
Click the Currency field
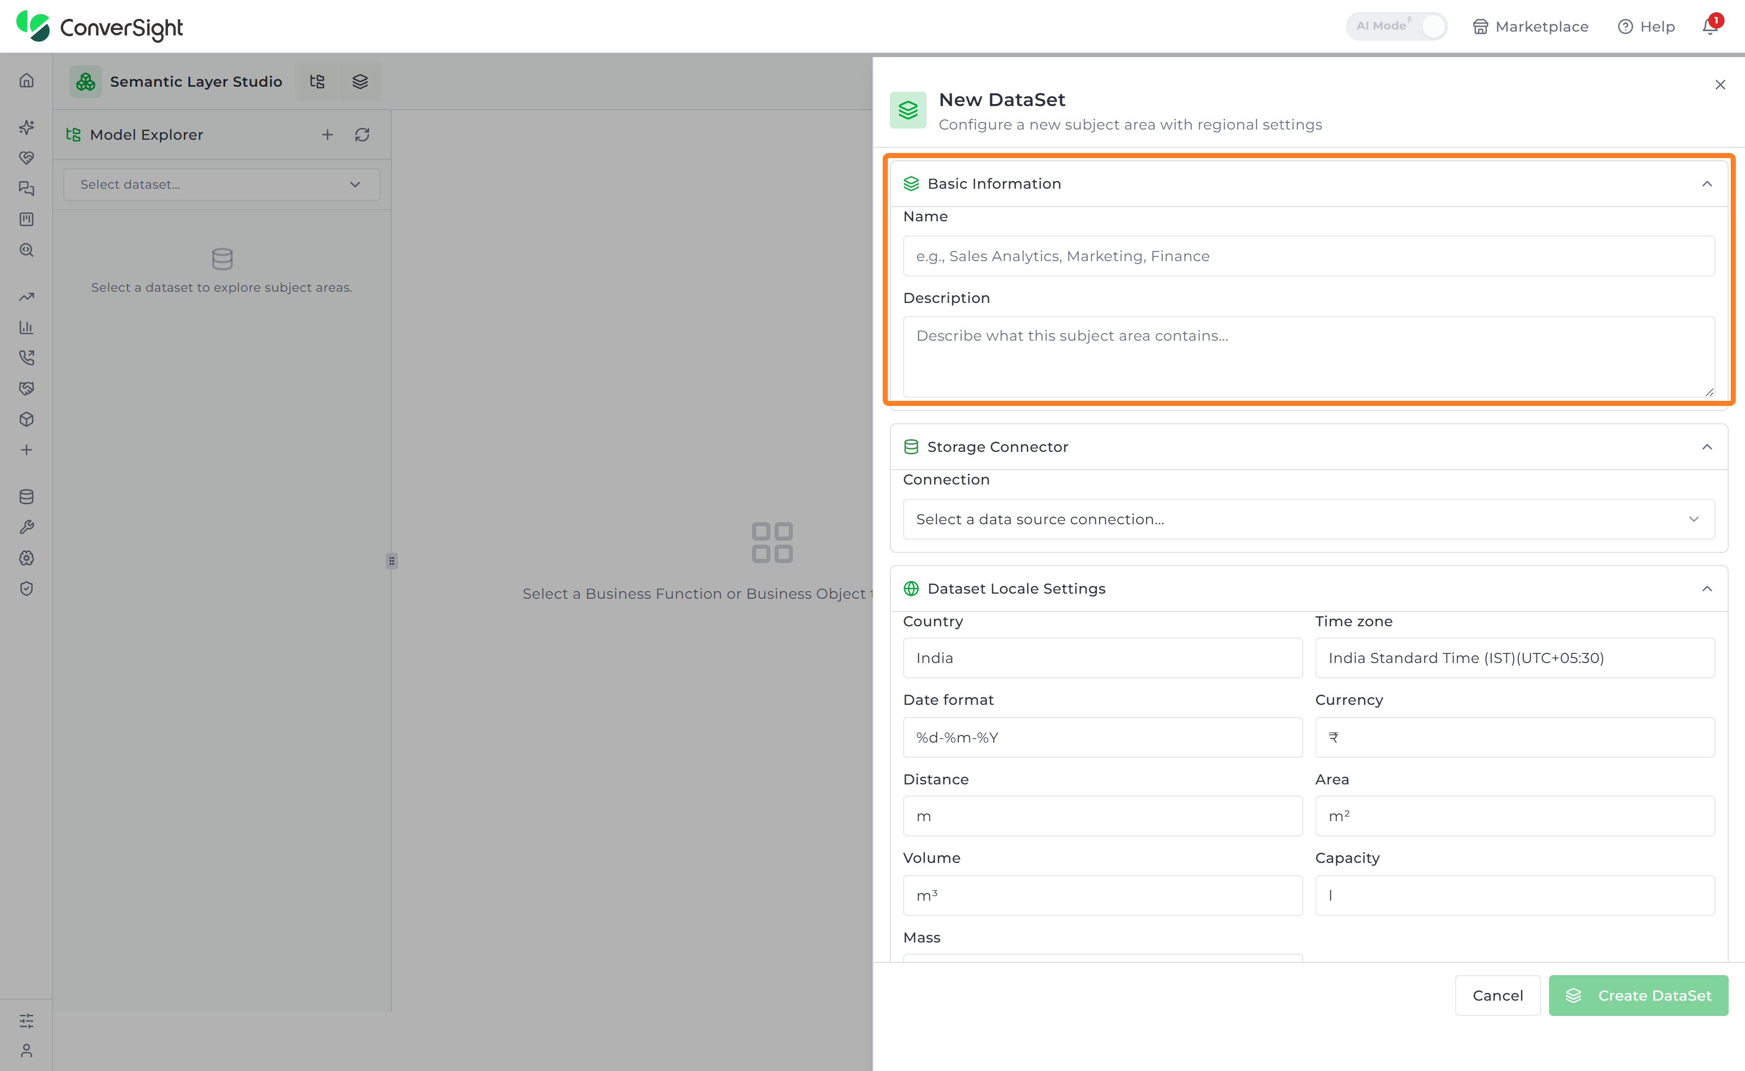[1515, 737]
